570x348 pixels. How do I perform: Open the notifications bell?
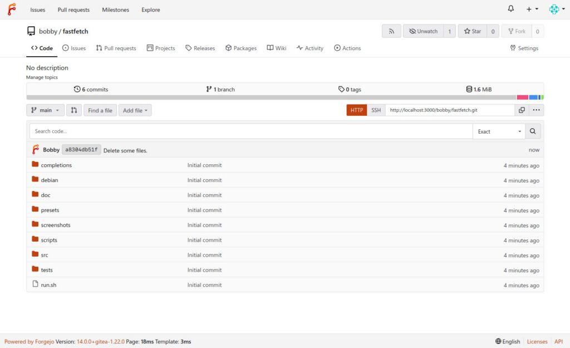click(x=511, y=9)
